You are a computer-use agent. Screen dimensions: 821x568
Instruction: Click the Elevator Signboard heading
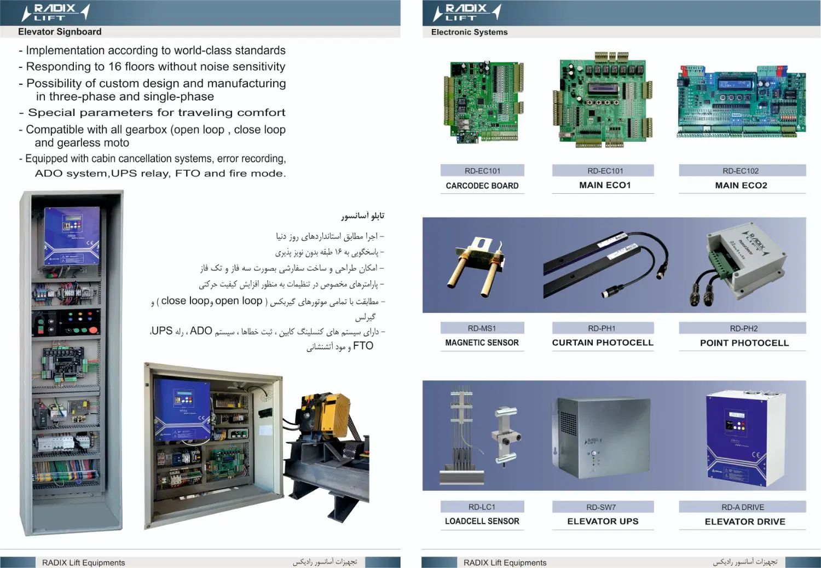pos(60,32)
